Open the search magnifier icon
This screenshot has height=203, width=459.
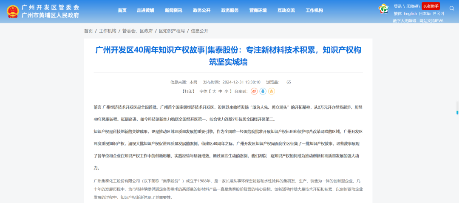[452, 9]
